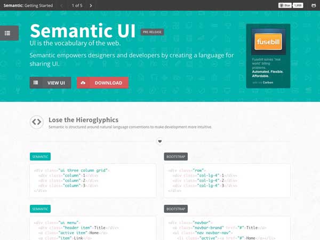The image size is (320, 240).
Task: Click the icon at top bar's far right
Action: (314, 5)
